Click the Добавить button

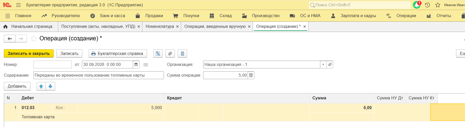pyautogui.click(x=17, y=86)
